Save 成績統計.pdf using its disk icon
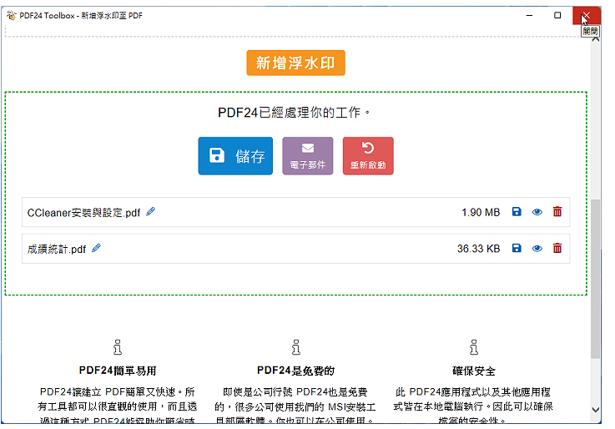The image size is (615, 429). 517,248
